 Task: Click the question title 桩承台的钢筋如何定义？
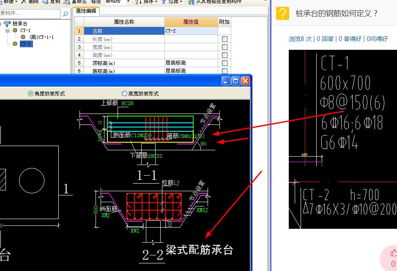click(337, 13)
